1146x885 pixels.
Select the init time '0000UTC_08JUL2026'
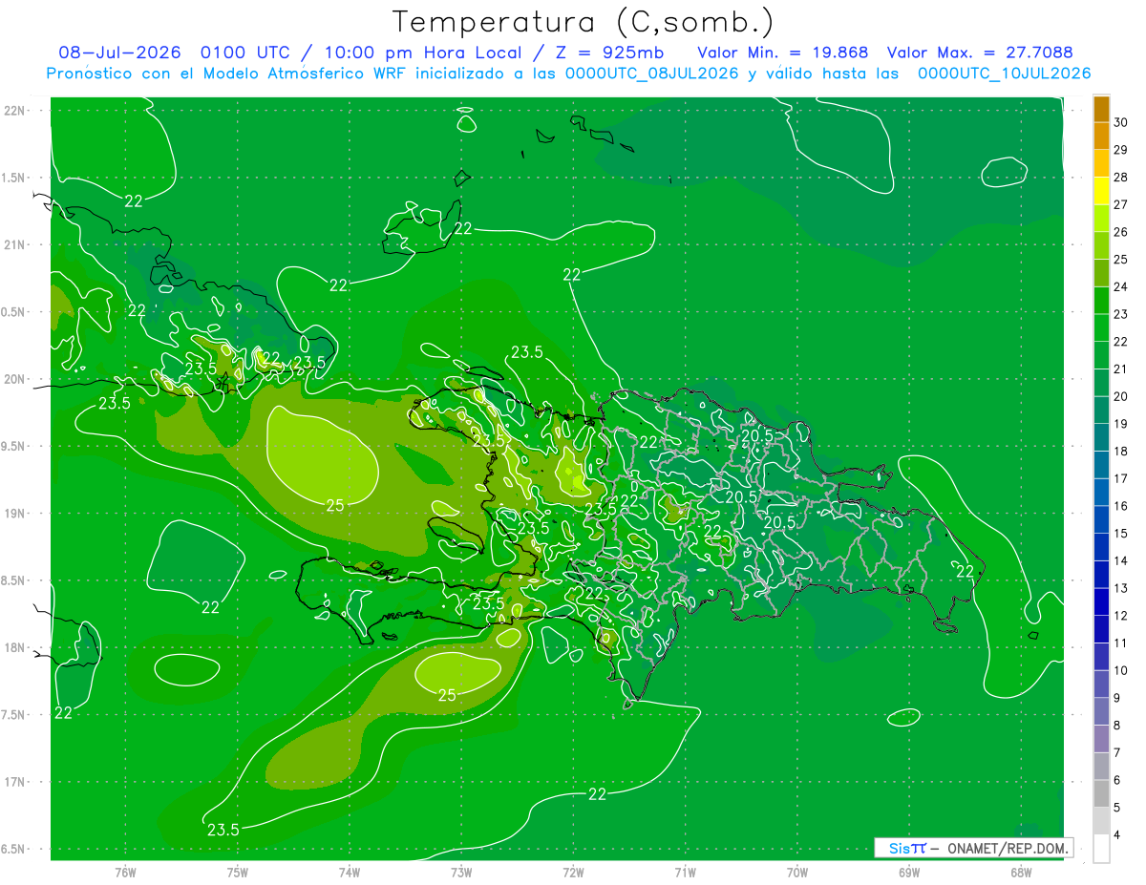(651, 74)
